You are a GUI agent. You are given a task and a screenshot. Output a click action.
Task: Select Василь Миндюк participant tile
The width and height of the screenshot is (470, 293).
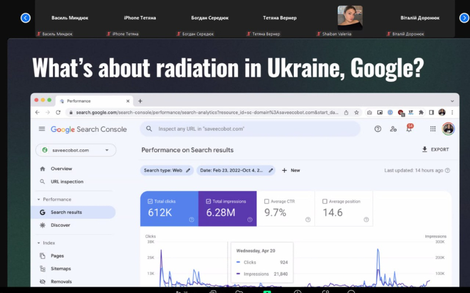click(70, 18)
